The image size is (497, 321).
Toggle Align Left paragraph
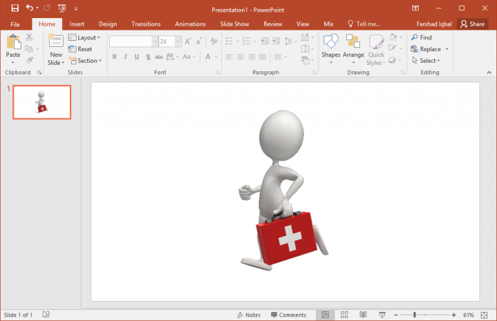229,57
